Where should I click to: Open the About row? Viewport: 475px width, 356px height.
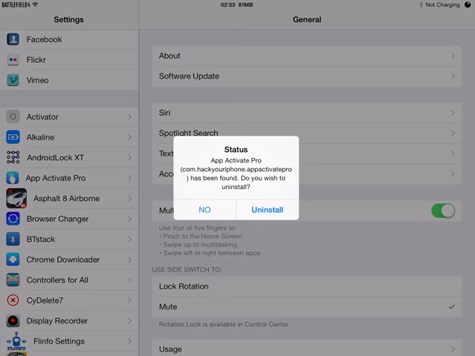[x=307, y=56]
